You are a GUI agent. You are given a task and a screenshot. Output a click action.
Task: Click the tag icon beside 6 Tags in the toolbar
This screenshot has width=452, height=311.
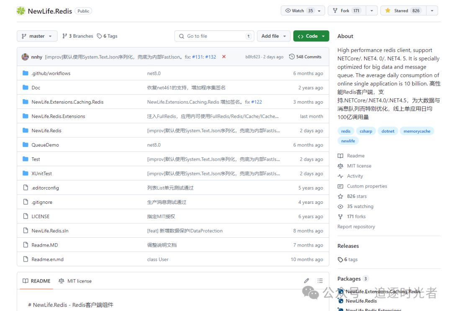click(100, 36)
